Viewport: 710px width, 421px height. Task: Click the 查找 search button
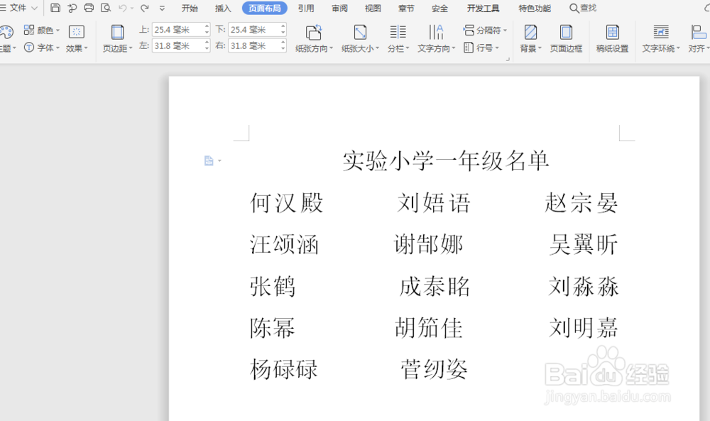583,8
